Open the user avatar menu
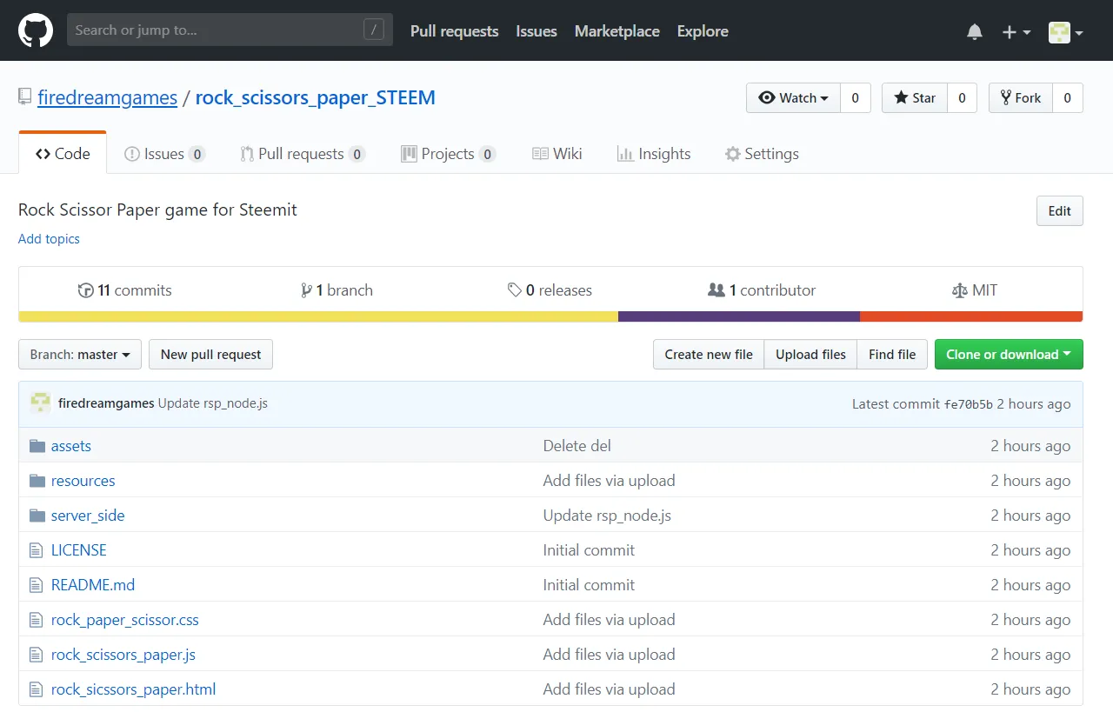1113x712 pixels. pyautogui.click(x=1065, y=32)
